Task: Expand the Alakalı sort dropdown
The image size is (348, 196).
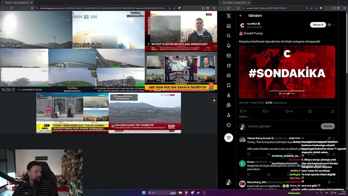Action: click(244, 117)
